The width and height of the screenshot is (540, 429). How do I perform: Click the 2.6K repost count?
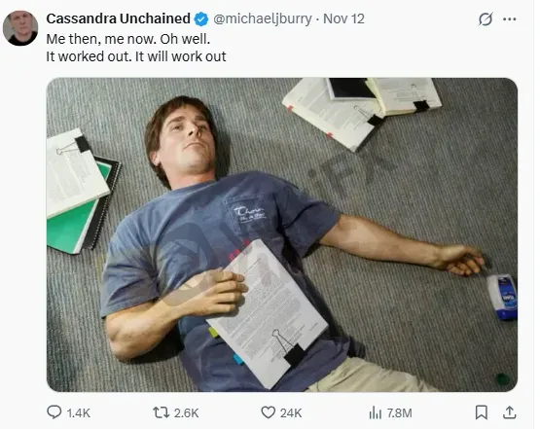click(186, 412)
